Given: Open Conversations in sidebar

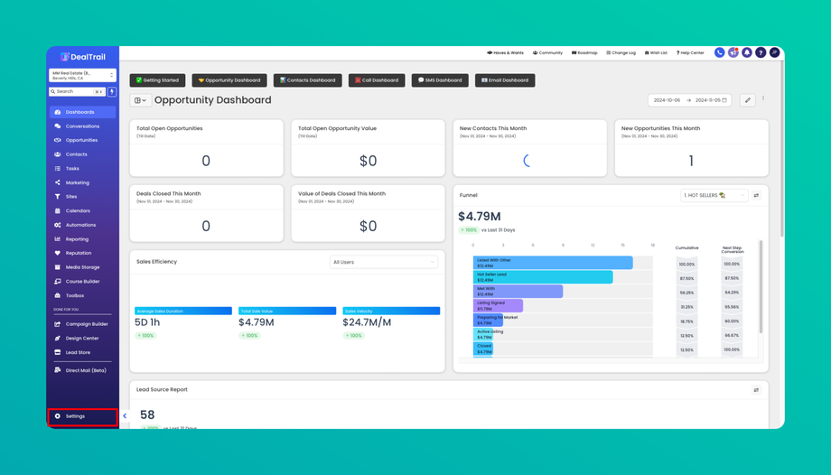Looking at the screenshot, I should click(83, 126).
